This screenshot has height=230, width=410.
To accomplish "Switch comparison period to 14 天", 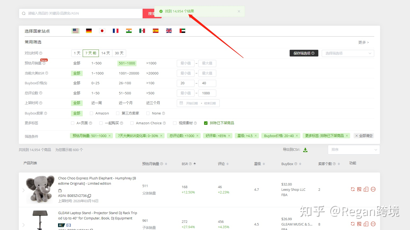I will [105, 53].
